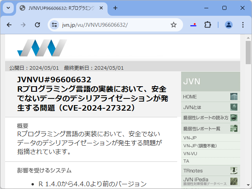252x189 pixels.
Task: Open the VN-JP（調整不能） link
Action: (x=211, y=146)
